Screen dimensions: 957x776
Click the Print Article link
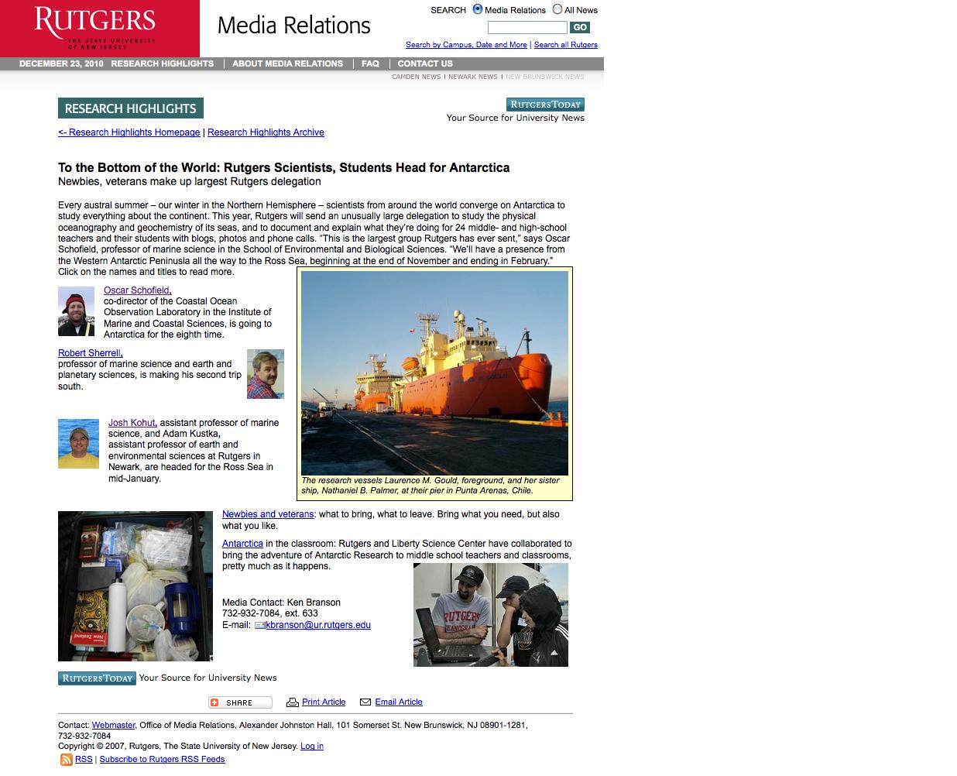pyautogui.click(x=324, y=702)
